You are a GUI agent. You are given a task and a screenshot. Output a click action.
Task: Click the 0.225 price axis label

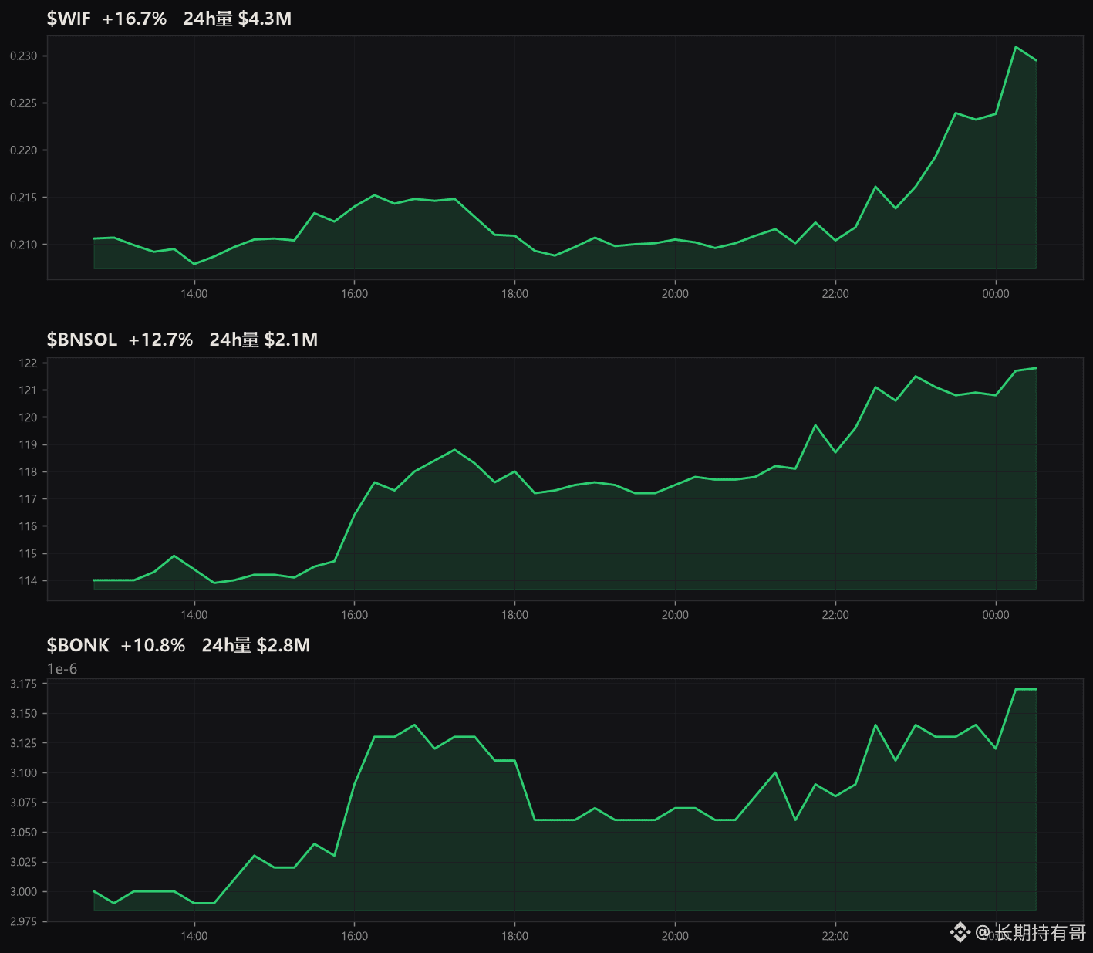click(23, 103)
